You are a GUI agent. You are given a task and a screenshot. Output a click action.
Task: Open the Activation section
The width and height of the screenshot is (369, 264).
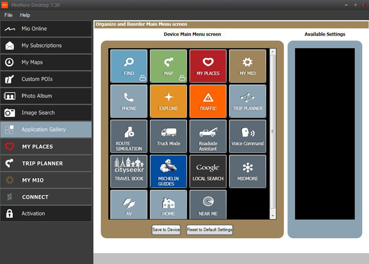tap(46, 214)
